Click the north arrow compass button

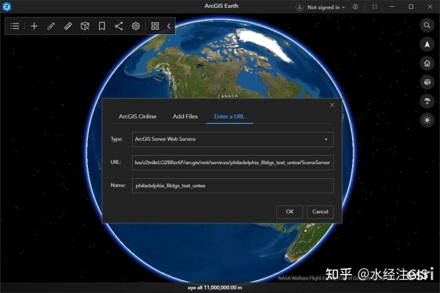pos(427,45)
